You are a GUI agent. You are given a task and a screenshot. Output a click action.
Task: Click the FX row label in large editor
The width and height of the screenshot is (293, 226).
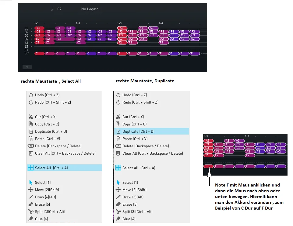[26, 50]
